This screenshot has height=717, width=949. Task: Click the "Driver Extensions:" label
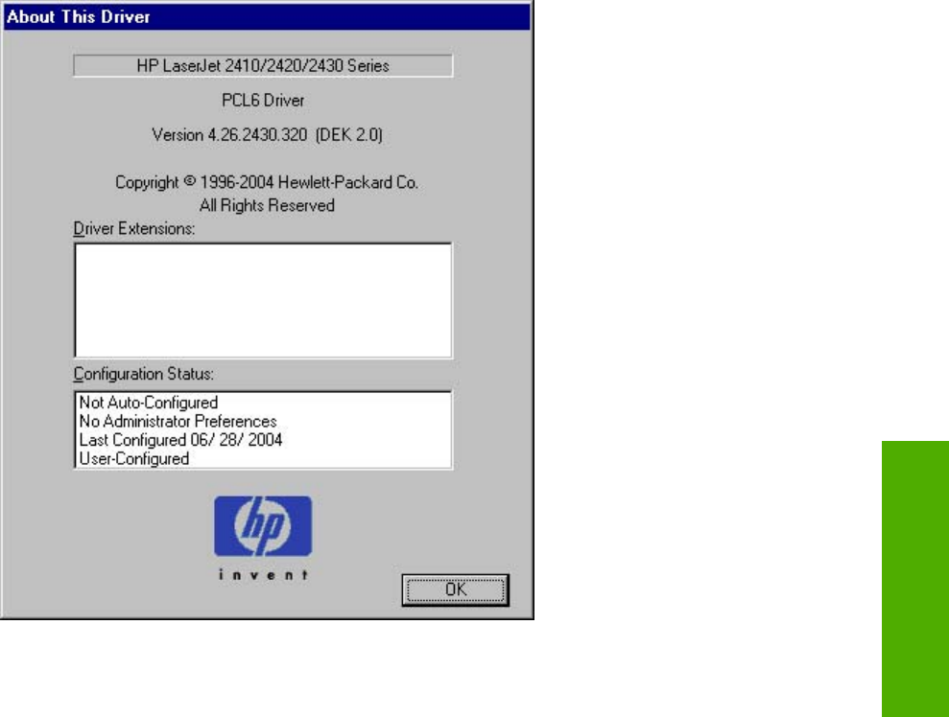(133, 228)
